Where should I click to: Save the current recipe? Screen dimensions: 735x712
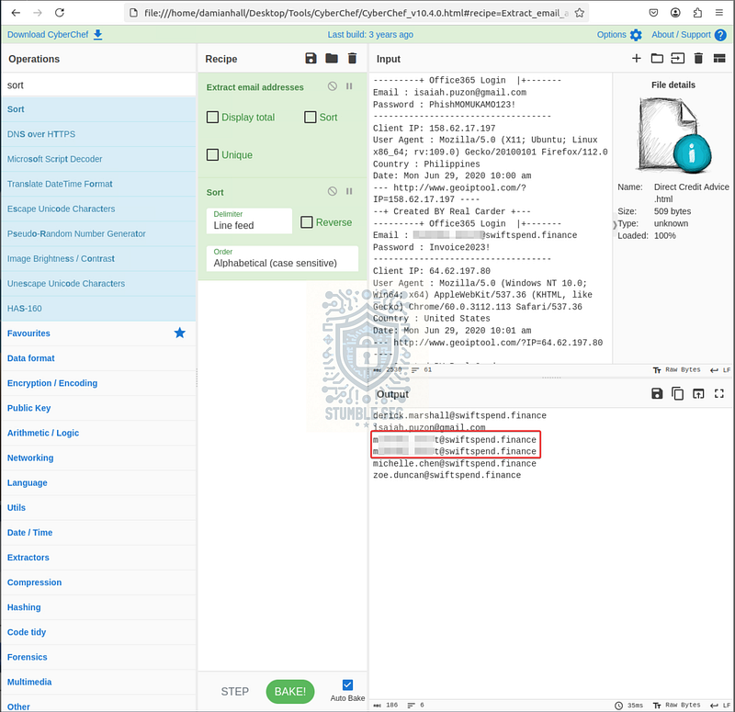coord(311,59)
